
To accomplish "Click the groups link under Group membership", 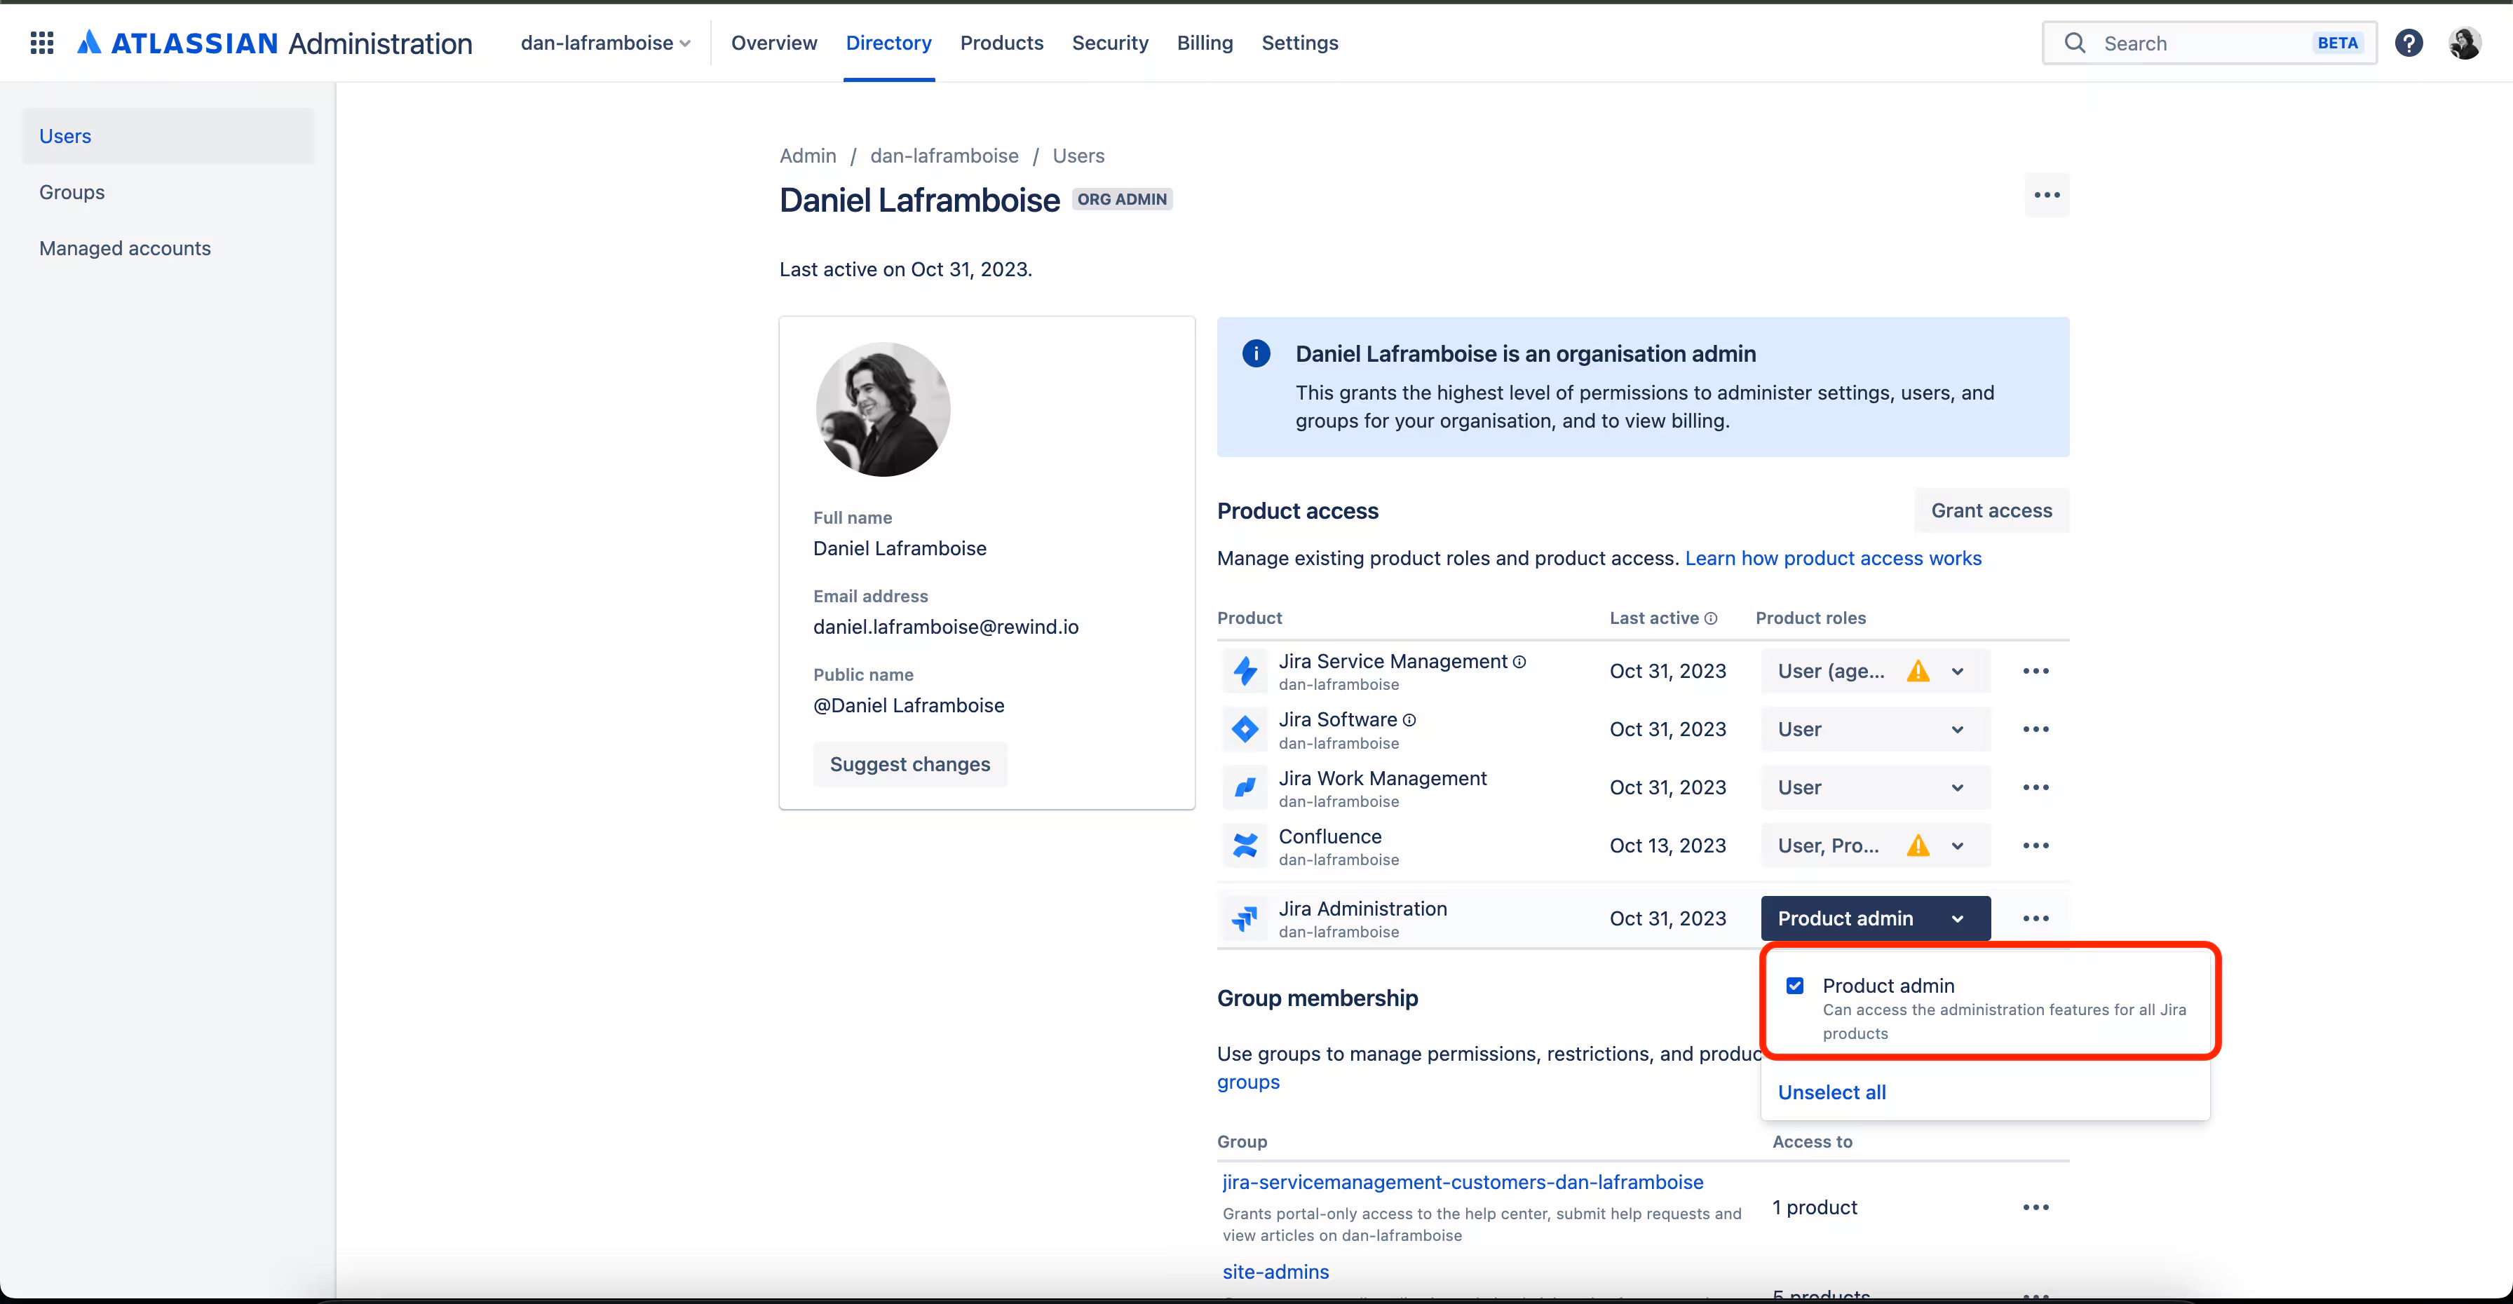I will (x=1247, y=1082).
